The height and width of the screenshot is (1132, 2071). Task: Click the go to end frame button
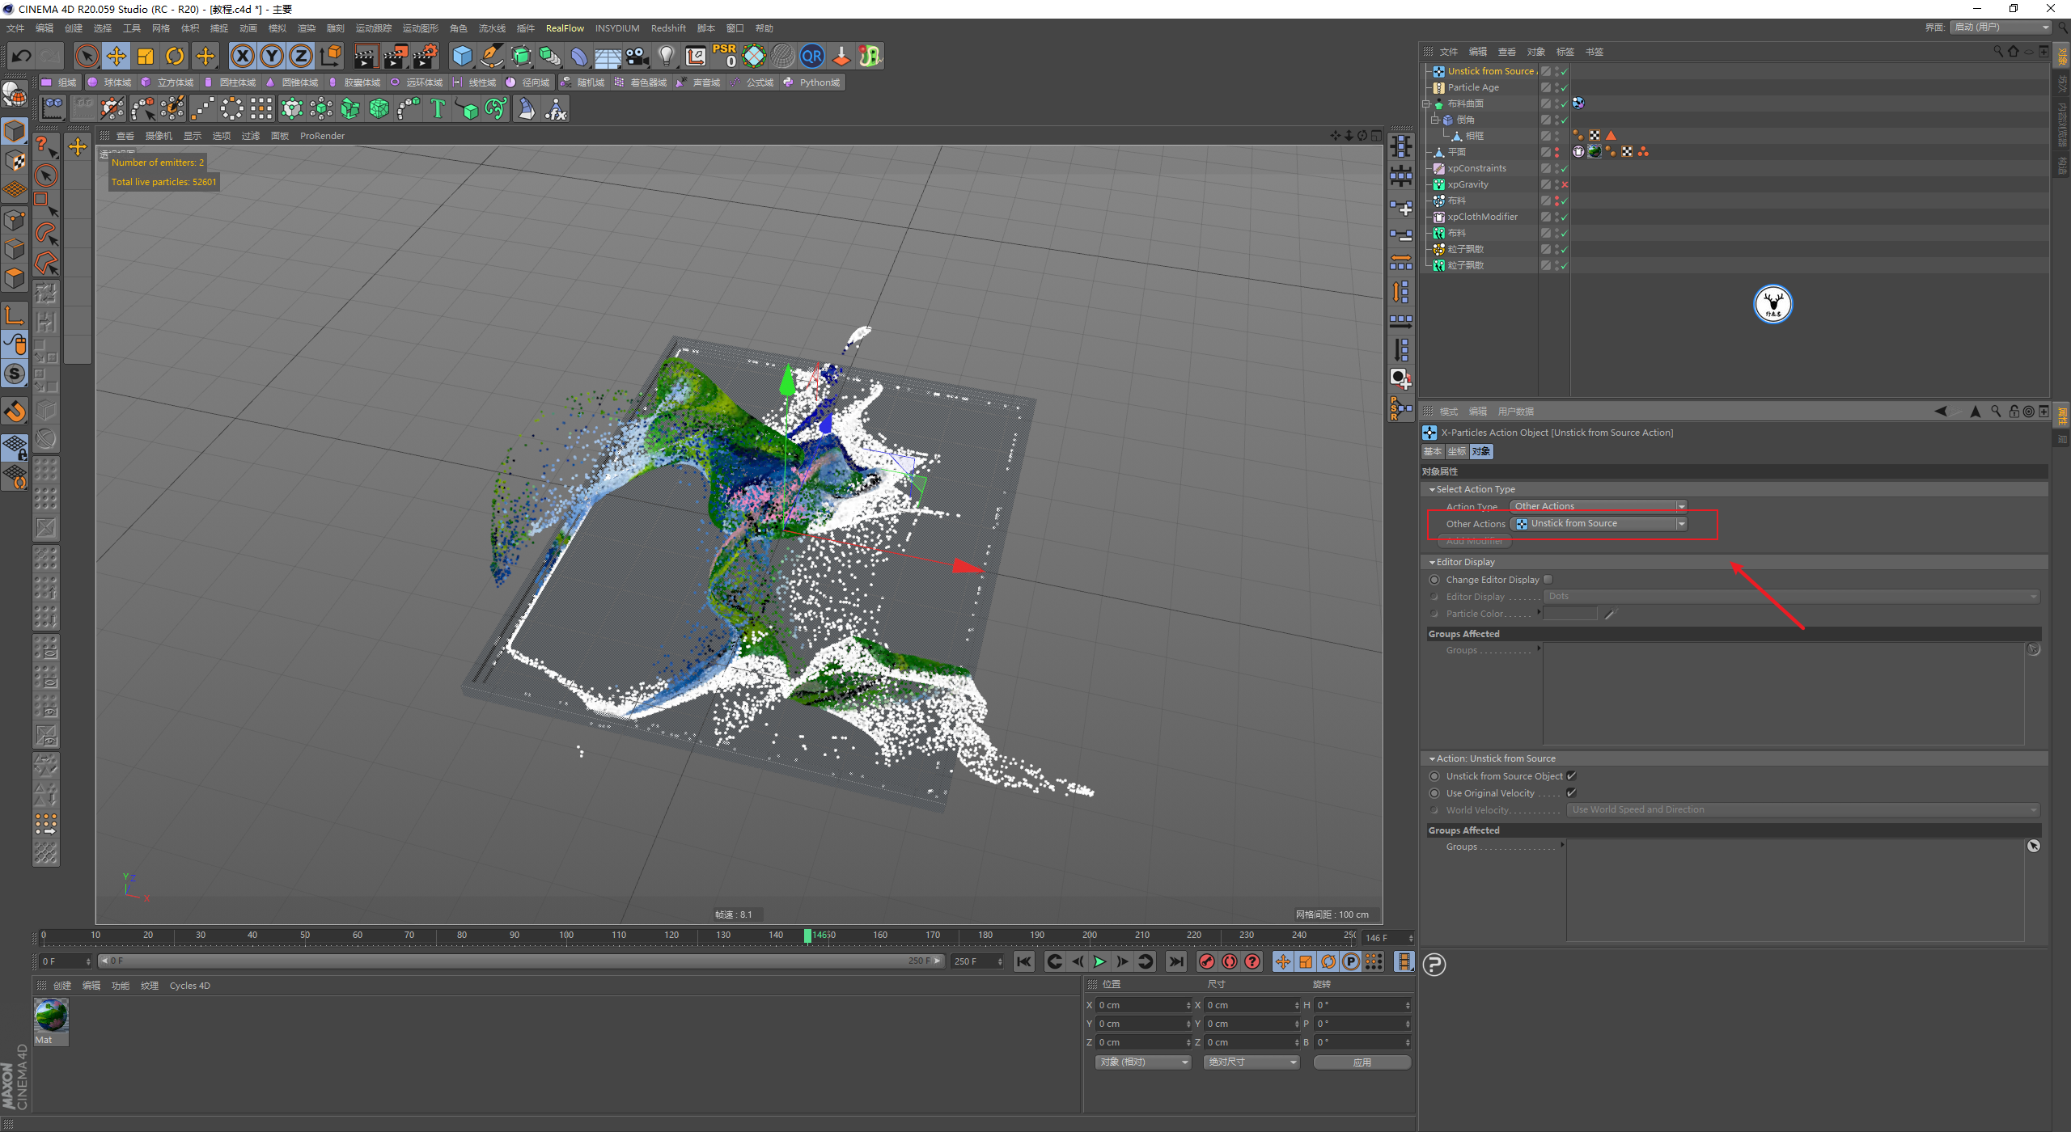pos(1175,961)
